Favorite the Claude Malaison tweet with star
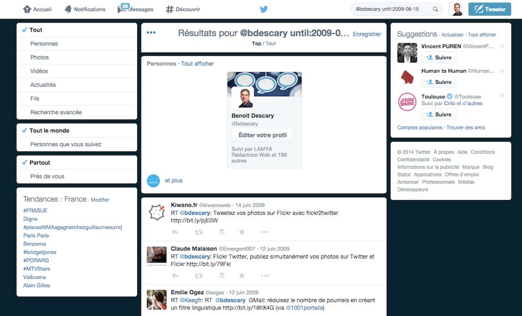522x316 pixels. click(242, 276)
